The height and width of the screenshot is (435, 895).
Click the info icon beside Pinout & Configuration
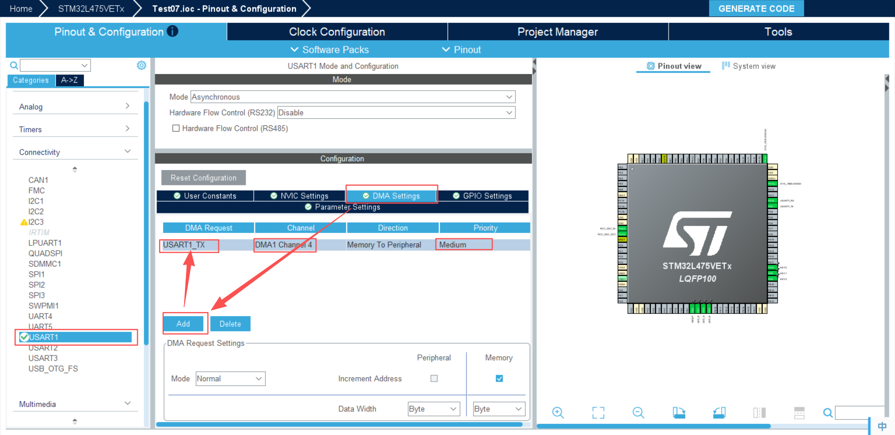pyautogui.click(x=172, y=31)
